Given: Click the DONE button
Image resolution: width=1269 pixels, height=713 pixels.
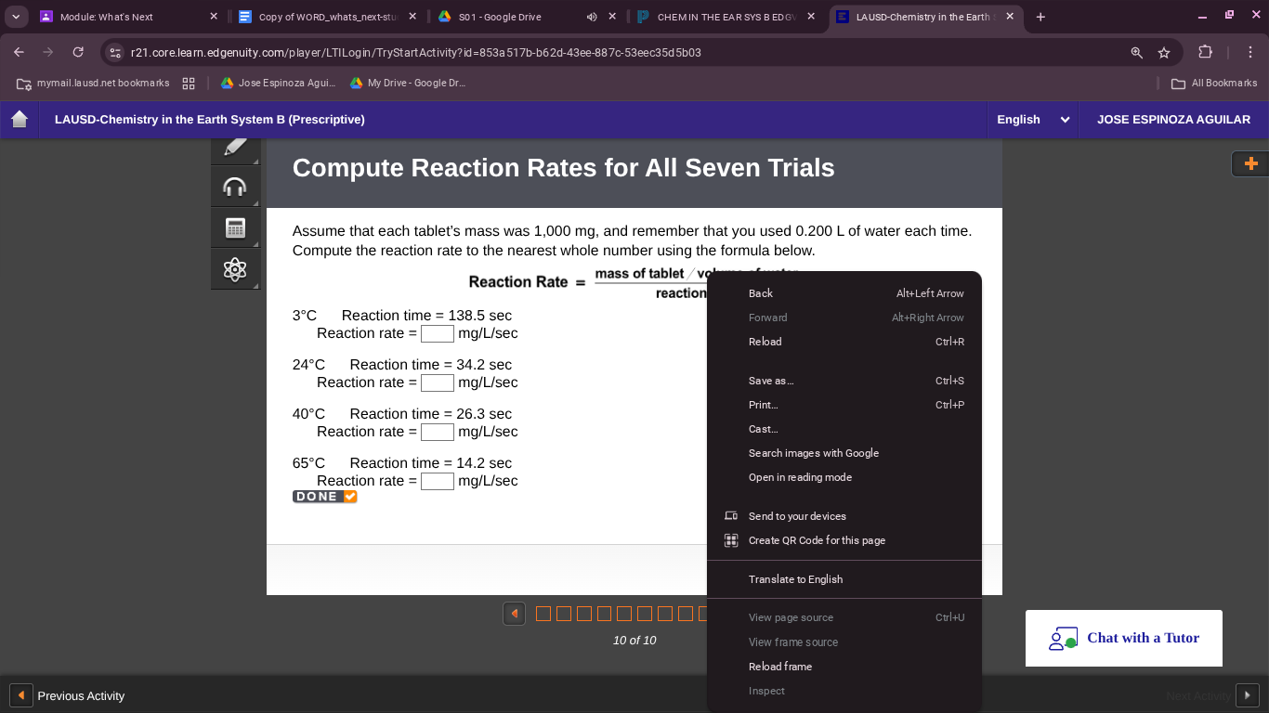Looking at the screenshot, I should [x=315, y=496].
